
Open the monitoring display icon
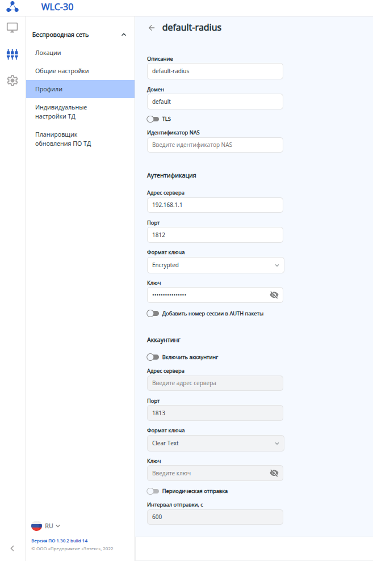(12, 27)
